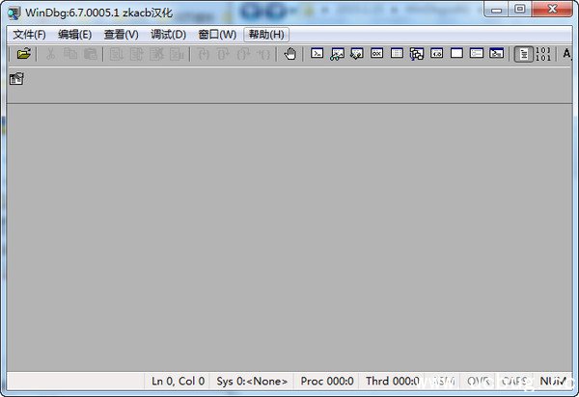This screenshot has width=579, height=397.
Task: Open the Processes and Threads window
Action: coord(477,54)
